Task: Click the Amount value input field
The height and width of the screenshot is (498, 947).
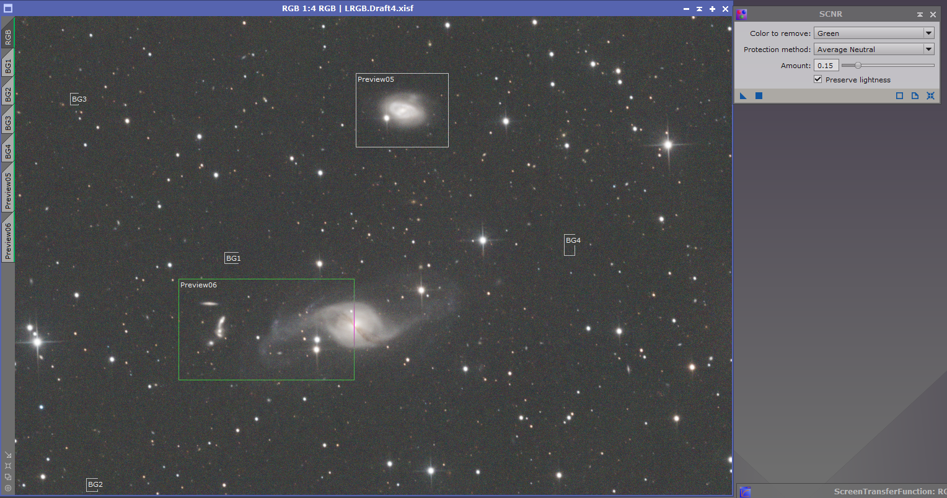Action: [x=826, y=66]
